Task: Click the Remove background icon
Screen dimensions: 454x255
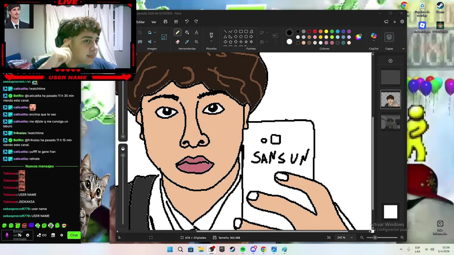Action: (140, 42)
